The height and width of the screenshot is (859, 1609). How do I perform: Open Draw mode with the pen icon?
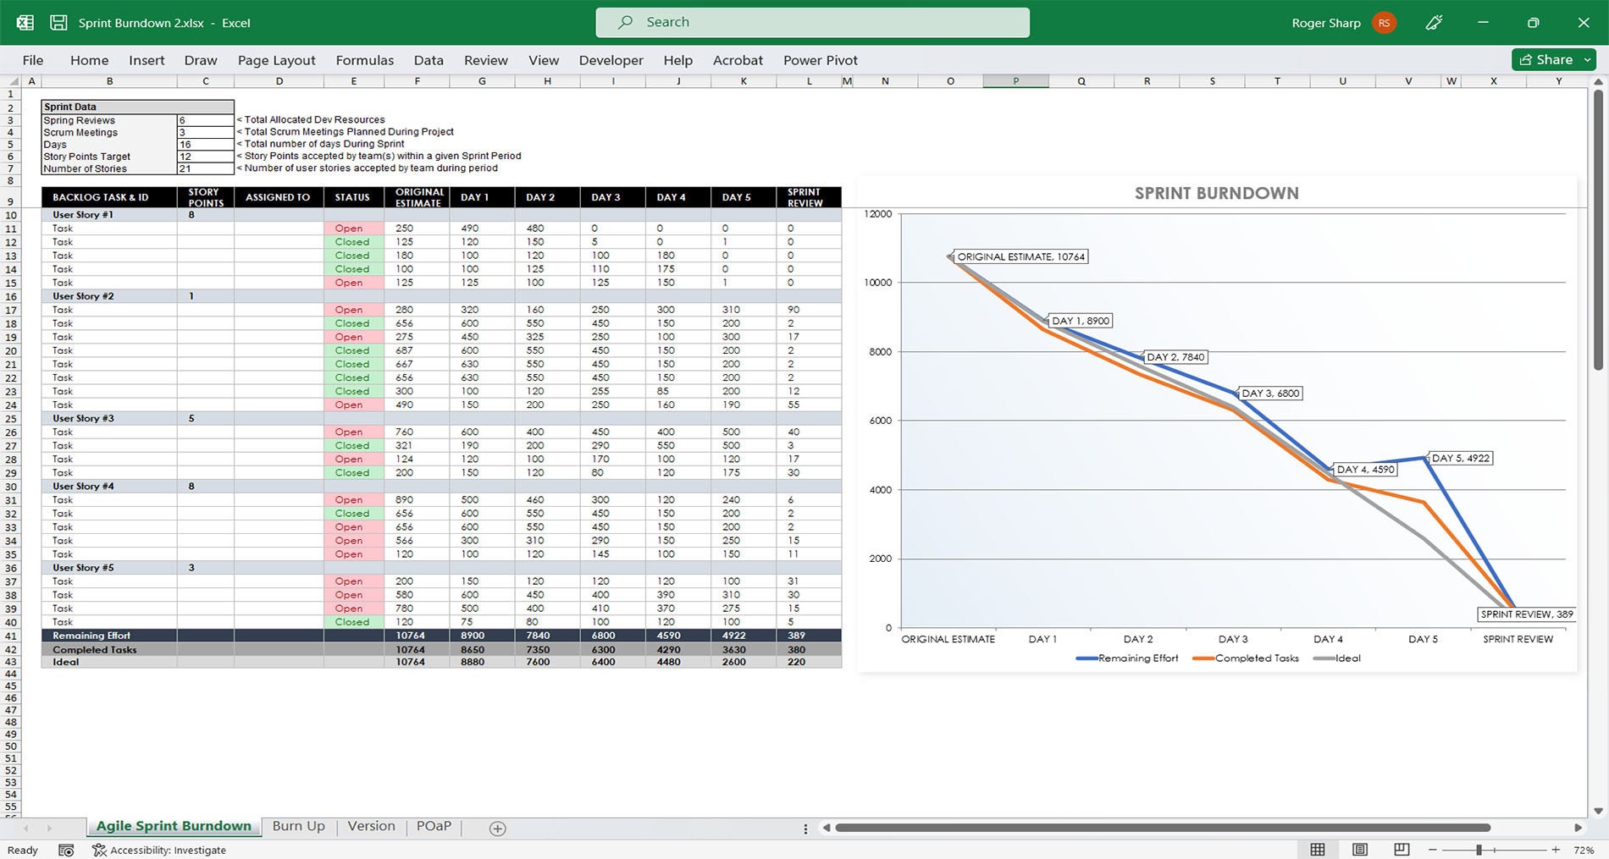click(1435, 22)
